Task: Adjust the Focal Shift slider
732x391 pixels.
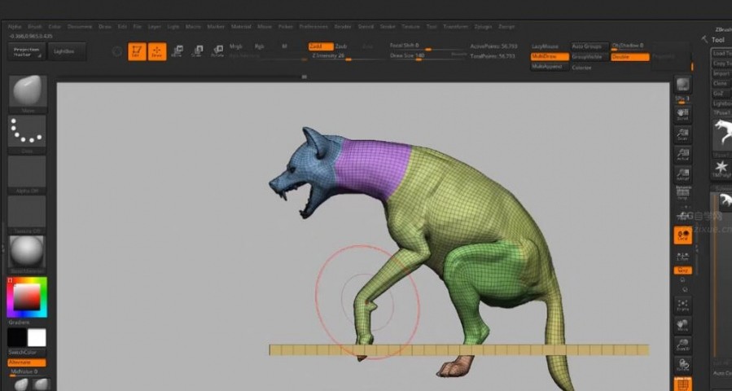Action: click(x=428, y=46)
